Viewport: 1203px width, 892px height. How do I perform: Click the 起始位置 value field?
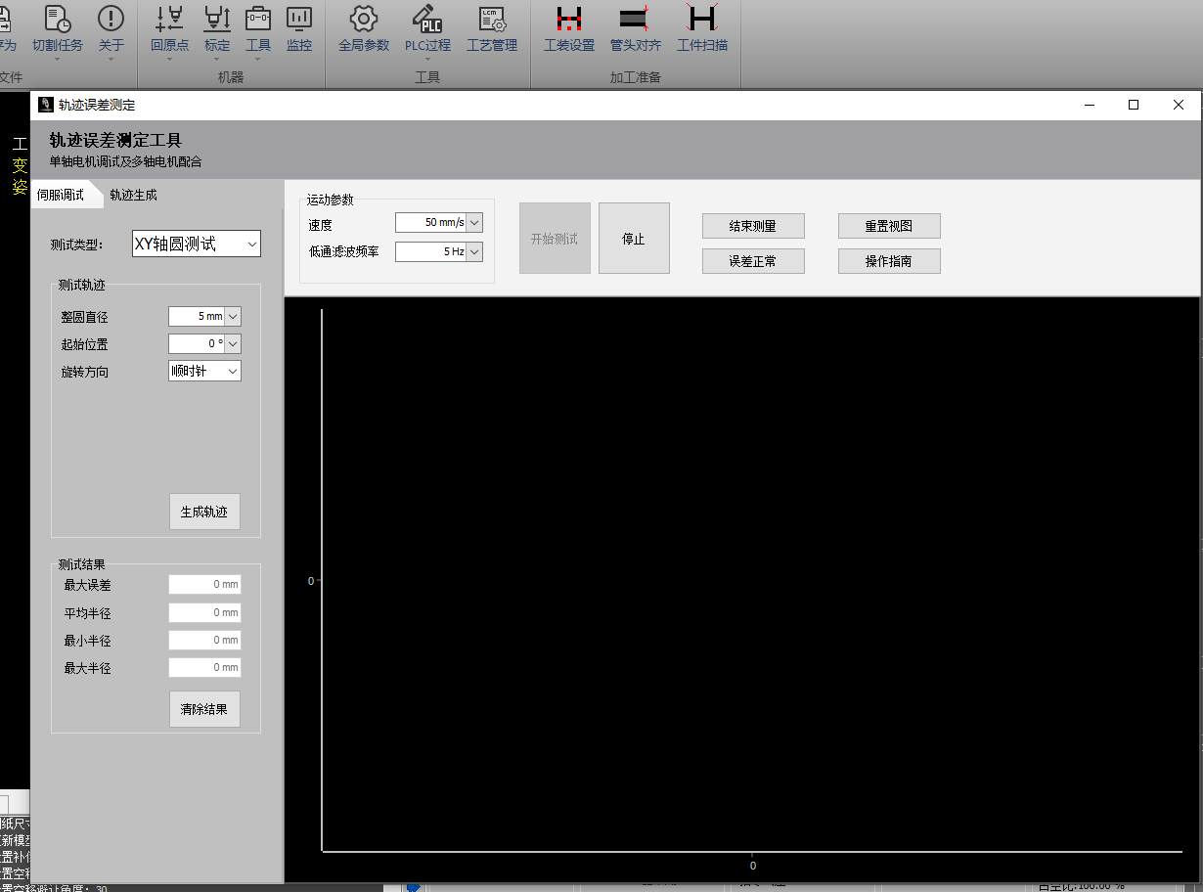(197, 343)
